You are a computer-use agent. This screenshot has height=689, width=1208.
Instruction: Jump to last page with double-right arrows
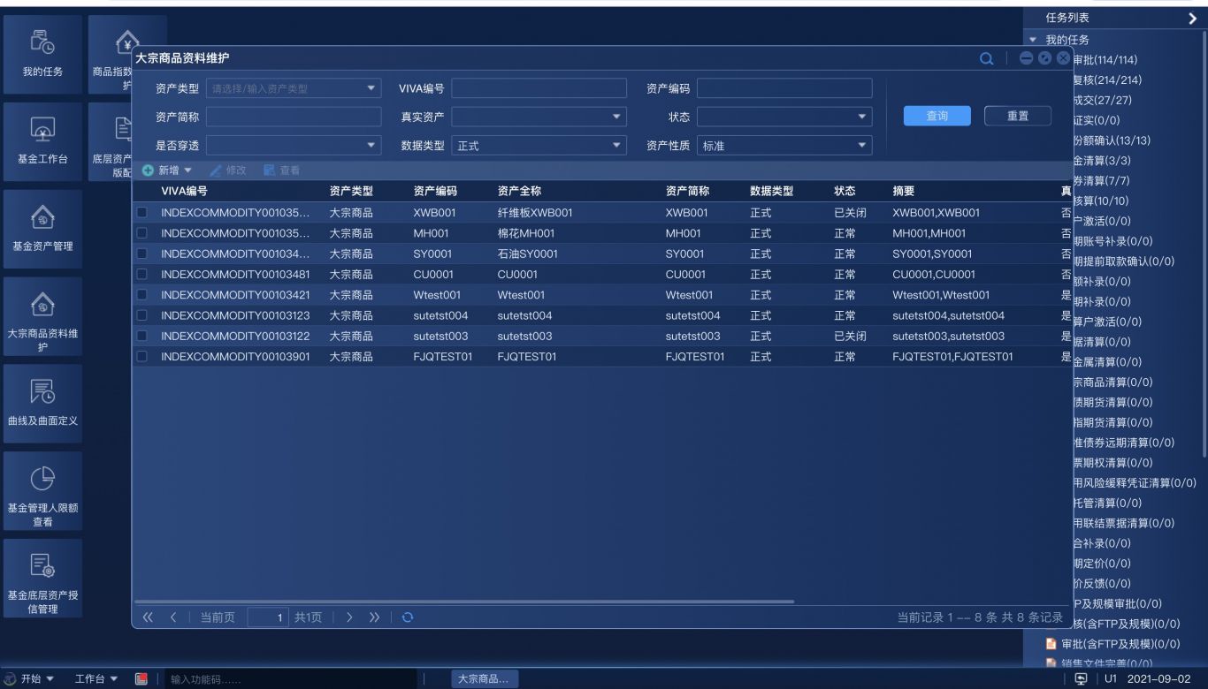click(374, 617)
